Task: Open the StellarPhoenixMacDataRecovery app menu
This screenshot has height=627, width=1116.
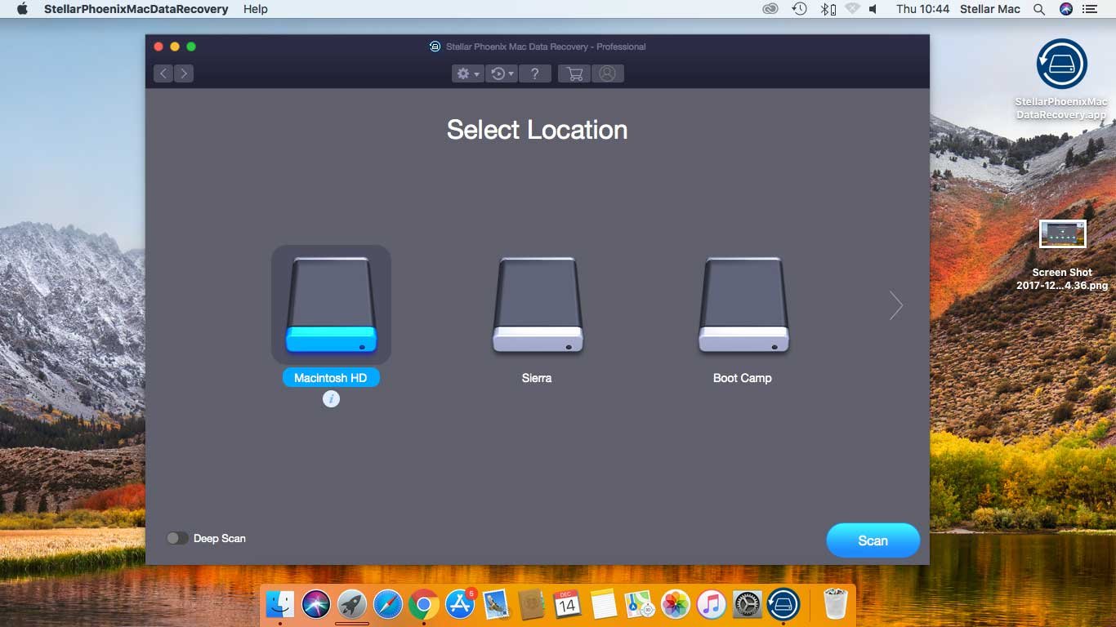Action: point(136,9)
